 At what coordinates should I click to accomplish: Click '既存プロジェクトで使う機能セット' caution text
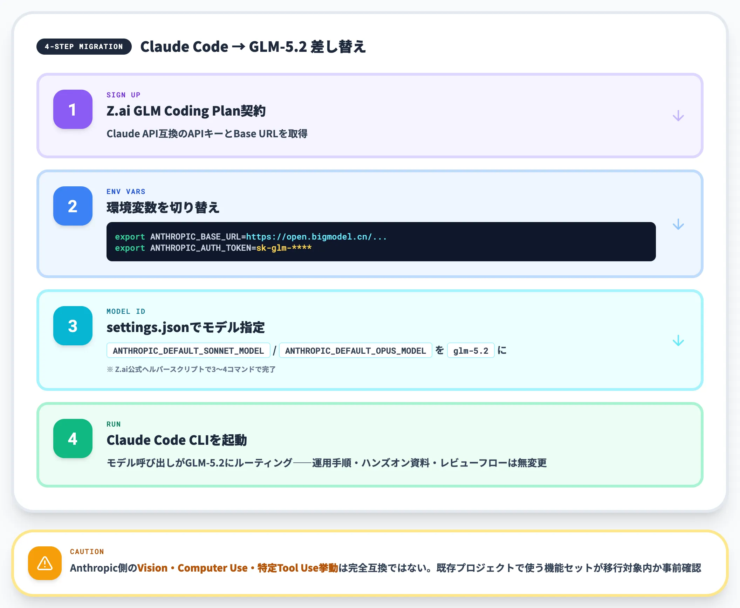pyautogui.click(x=515, y=568)
